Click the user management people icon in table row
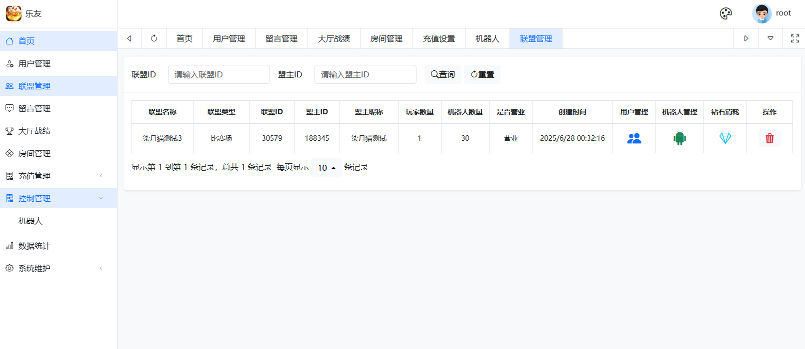 (x=634, y=138)
